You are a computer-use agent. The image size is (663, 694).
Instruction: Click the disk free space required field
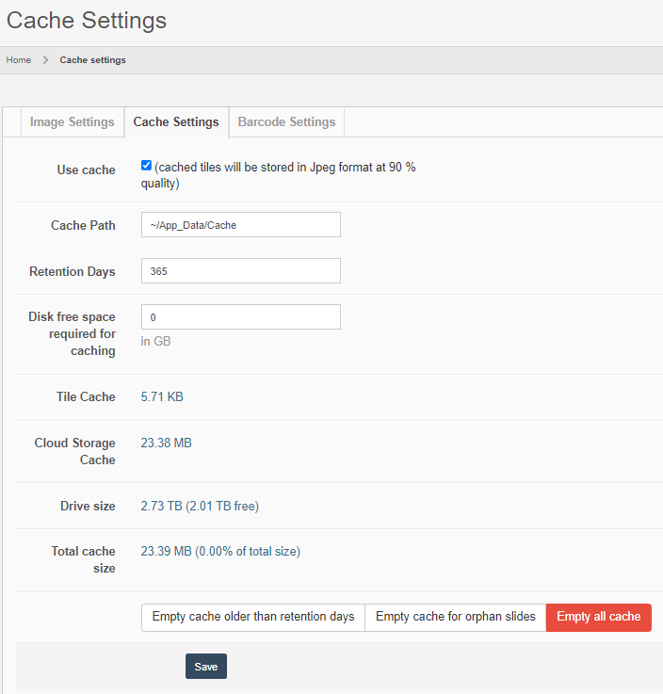tap(240, 317)
